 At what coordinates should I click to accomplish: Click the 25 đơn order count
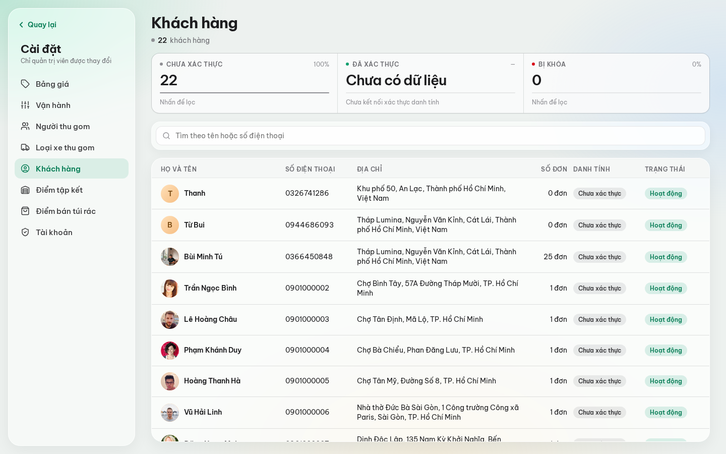(x=555, y=257)
